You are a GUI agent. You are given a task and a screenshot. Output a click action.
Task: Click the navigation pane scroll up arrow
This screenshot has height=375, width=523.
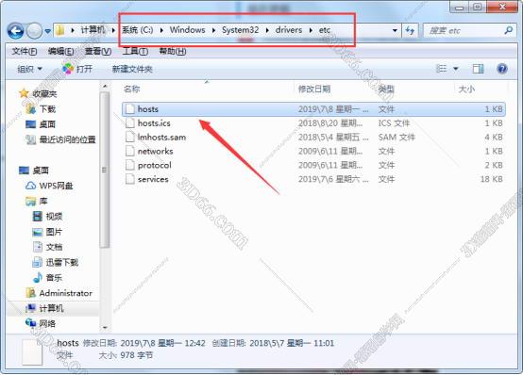105,87
